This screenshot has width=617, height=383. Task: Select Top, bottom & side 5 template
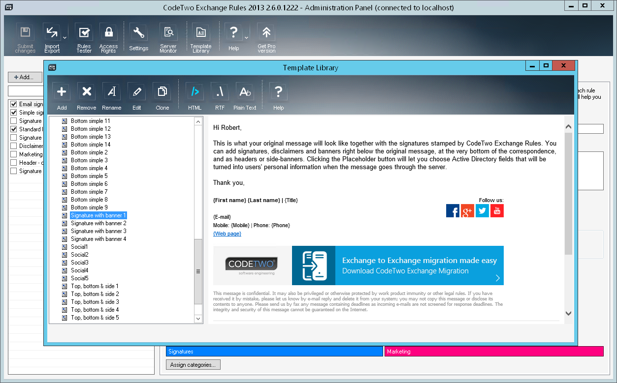[x=95, y=318]
